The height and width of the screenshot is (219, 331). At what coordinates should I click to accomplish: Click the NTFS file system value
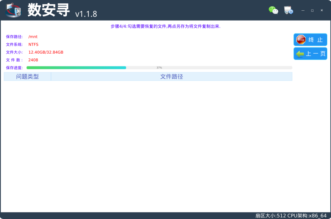(33, 44)
